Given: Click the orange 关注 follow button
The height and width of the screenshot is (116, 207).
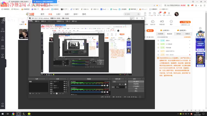Looking at the screenshot, I should (150, 31).
